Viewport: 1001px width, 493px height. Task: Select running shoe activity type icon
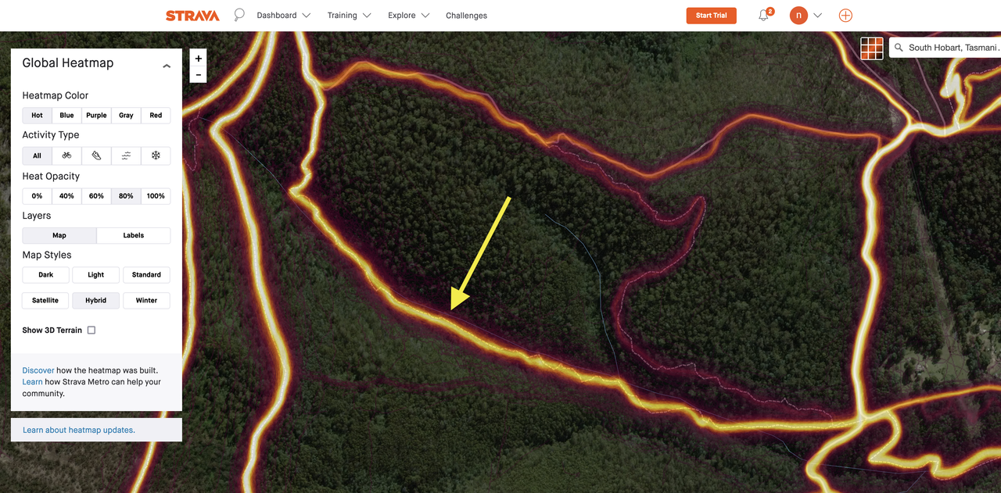pos(96,155)
